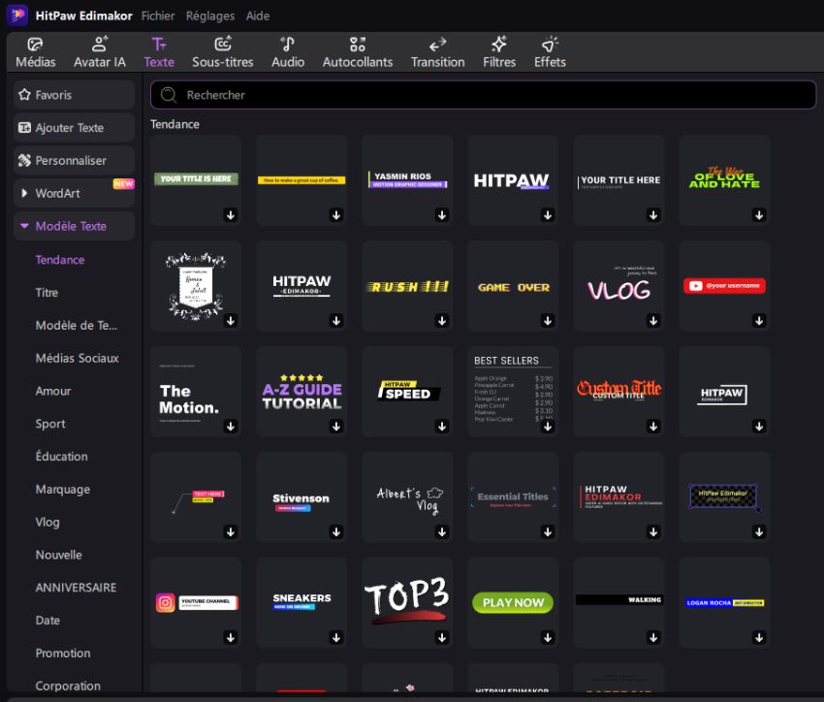Select the Nouvelle category
This screenshot has height=702, width=824.
point(59,555)
